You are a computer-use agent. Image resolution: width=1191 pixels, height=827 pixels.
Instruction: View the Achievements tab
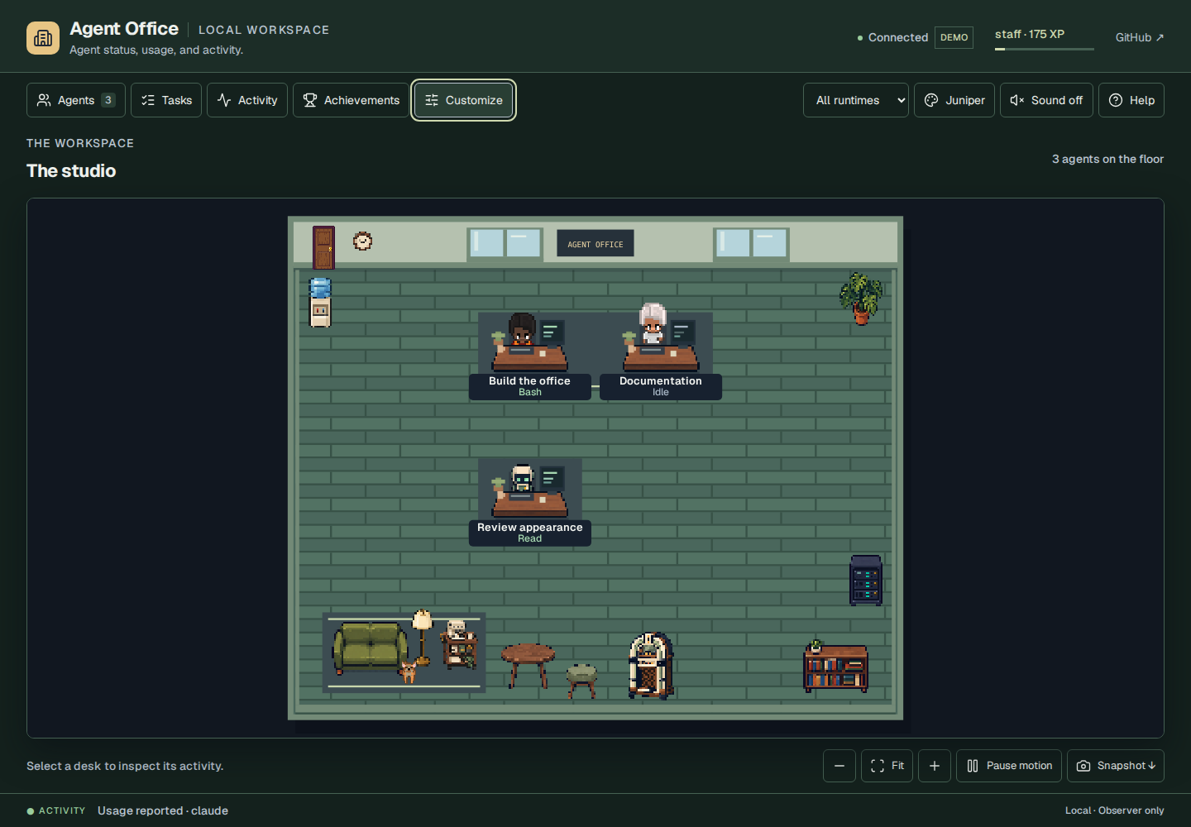[351, 100]
